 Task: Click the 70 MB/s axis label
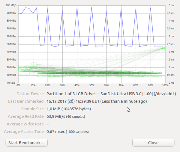click(x=11, y=28)
